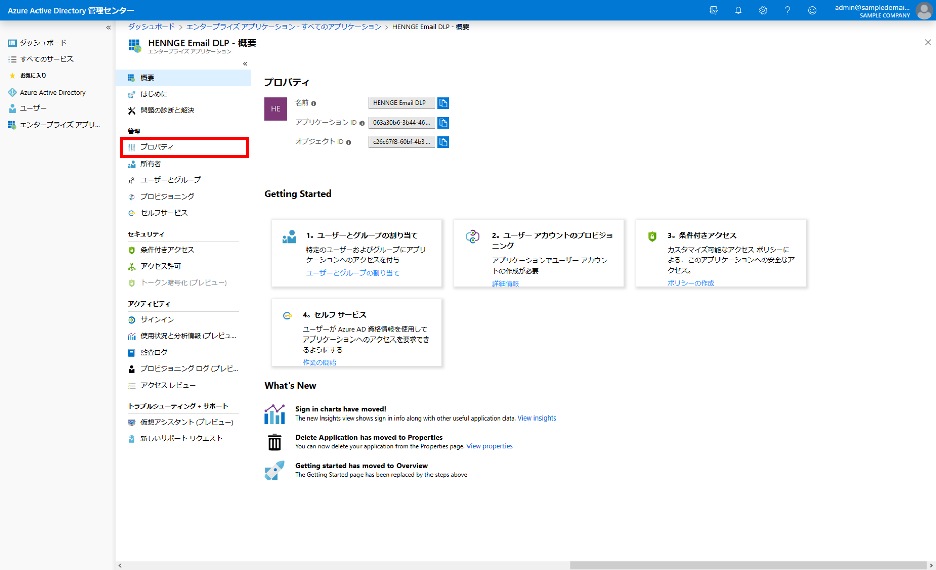This screenshot has width=936, height=570.
Task: Click エンタープライズ アプリケーション breadcrumb link
Action: pos(283,27)
